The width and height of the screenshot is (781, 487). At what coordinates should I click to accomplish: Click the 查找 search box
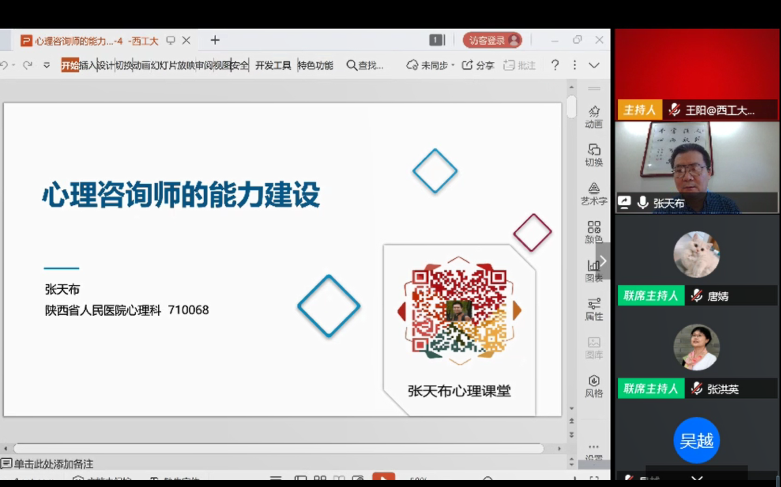point(365,65)
